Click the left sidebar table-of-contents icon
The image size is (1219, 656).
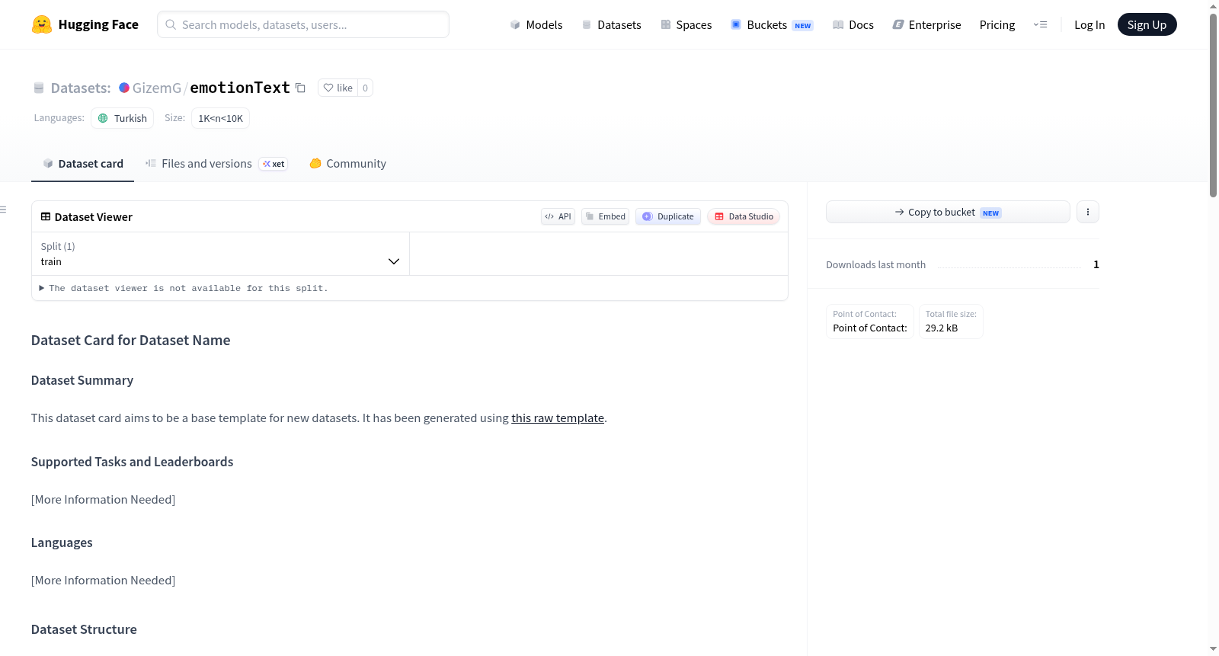[x=4, y=210]
